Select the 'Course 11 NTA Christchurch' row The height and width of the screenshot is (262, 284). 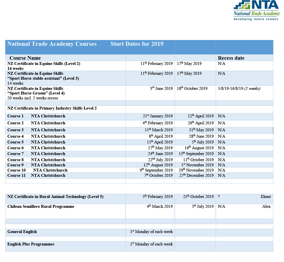click(139, 175)
